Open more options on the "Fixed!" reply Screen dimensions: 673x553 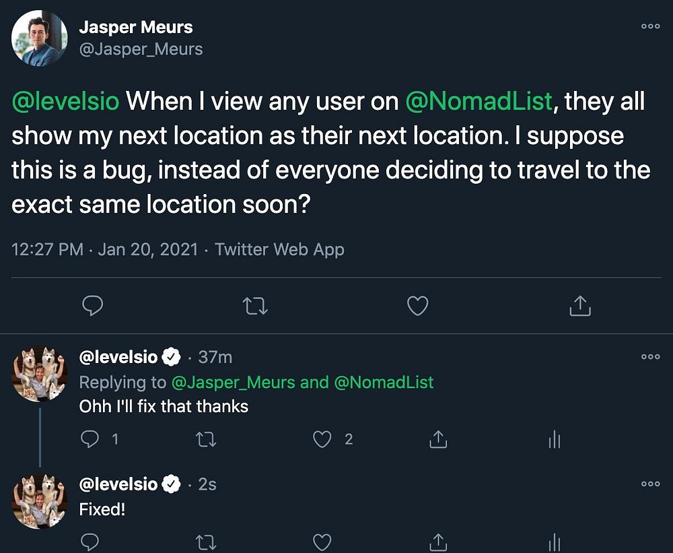(650, 484)
